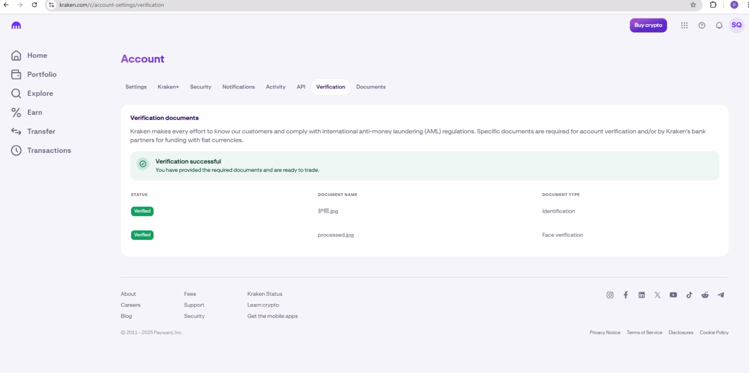
Task: Open the apps grid menu icon
Action: (x=684, y=25)
